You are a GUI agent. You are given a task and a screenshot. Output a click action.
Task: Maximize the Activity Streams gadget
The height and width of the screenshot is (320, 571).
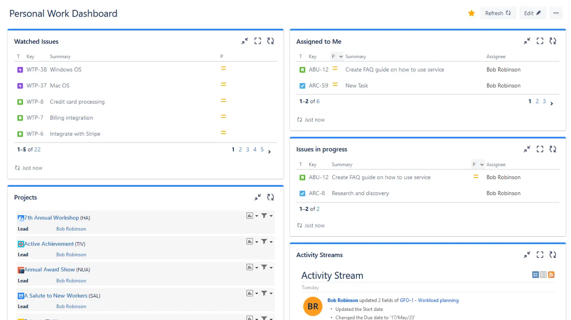coord(540,254)
